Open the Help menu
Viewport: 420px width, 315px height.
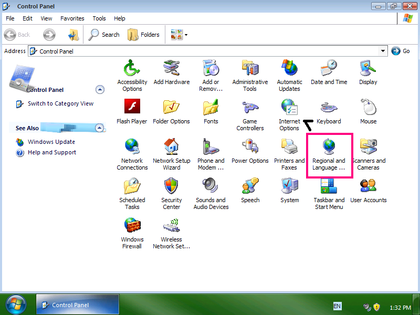pyautogui.click(x=120, y=18)
